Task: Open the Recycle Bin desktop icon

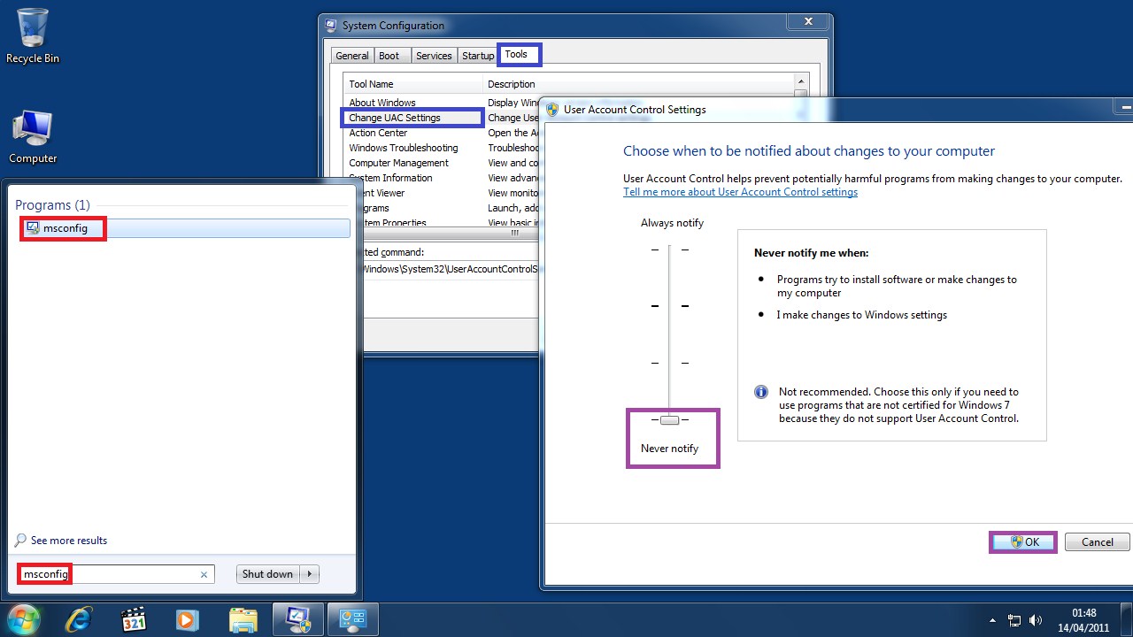Action: point(32,36)
